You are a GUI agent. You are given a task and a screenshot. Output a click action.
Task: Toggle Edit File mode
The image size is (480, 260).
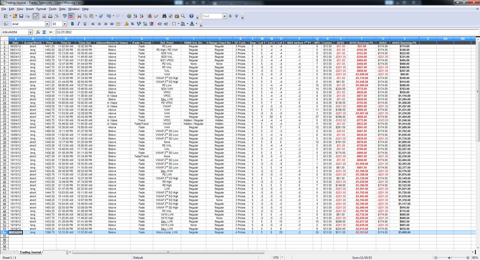coord(36,16)
